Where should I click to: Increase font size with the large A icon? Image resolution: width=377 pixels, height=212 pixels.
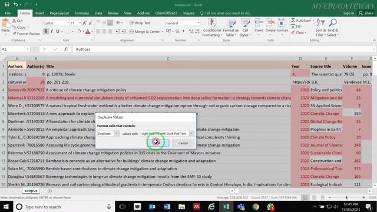[x=84, y=23]
